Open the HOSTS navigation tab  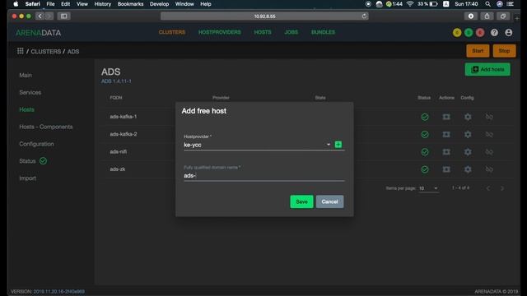263,32
